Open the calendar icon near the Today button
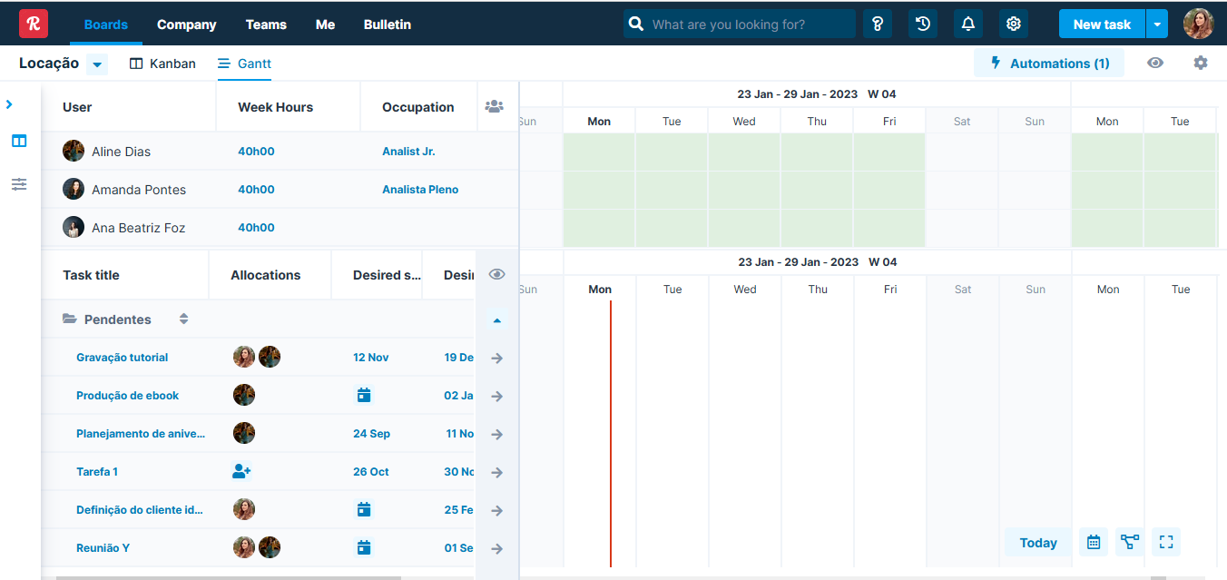The width and height of the screenshot is (1227, 580). tap(1093, 542)
